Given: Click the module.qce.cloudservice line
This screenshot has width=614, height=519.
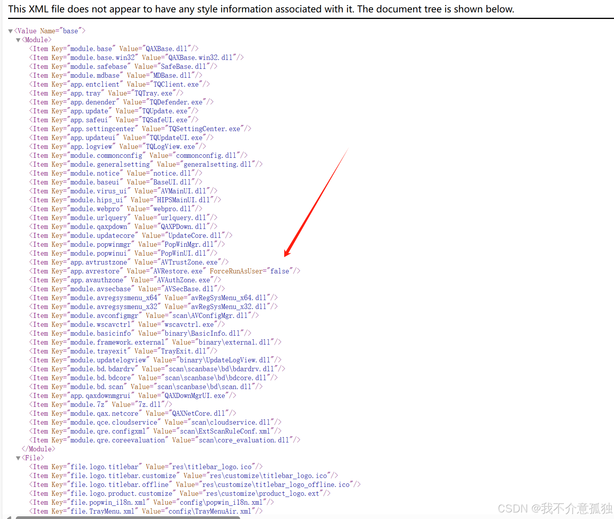Looking at the screenshot, I should coord(155,422).
